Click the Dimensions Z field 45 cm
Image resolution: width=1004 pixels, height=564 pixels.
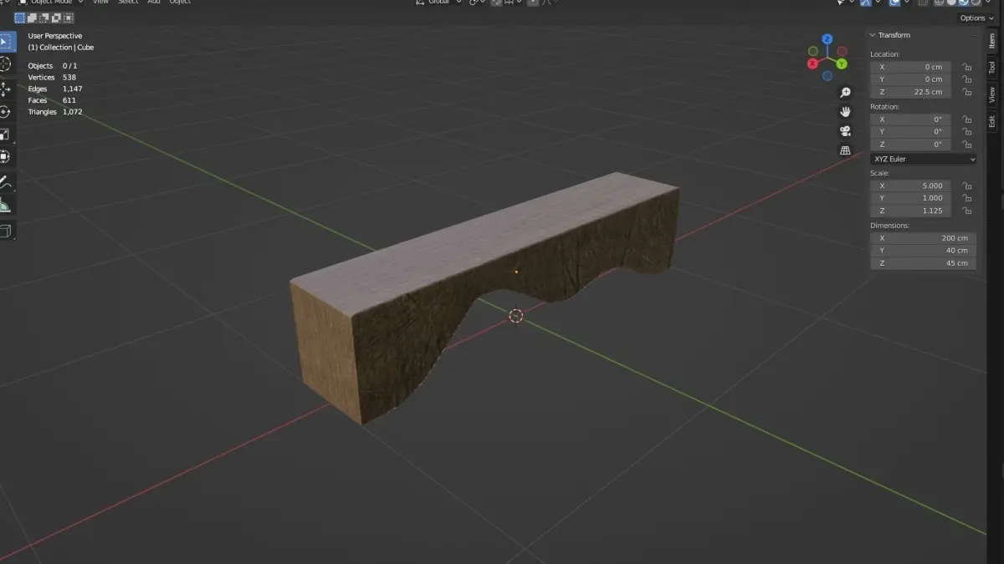(923, 263)
